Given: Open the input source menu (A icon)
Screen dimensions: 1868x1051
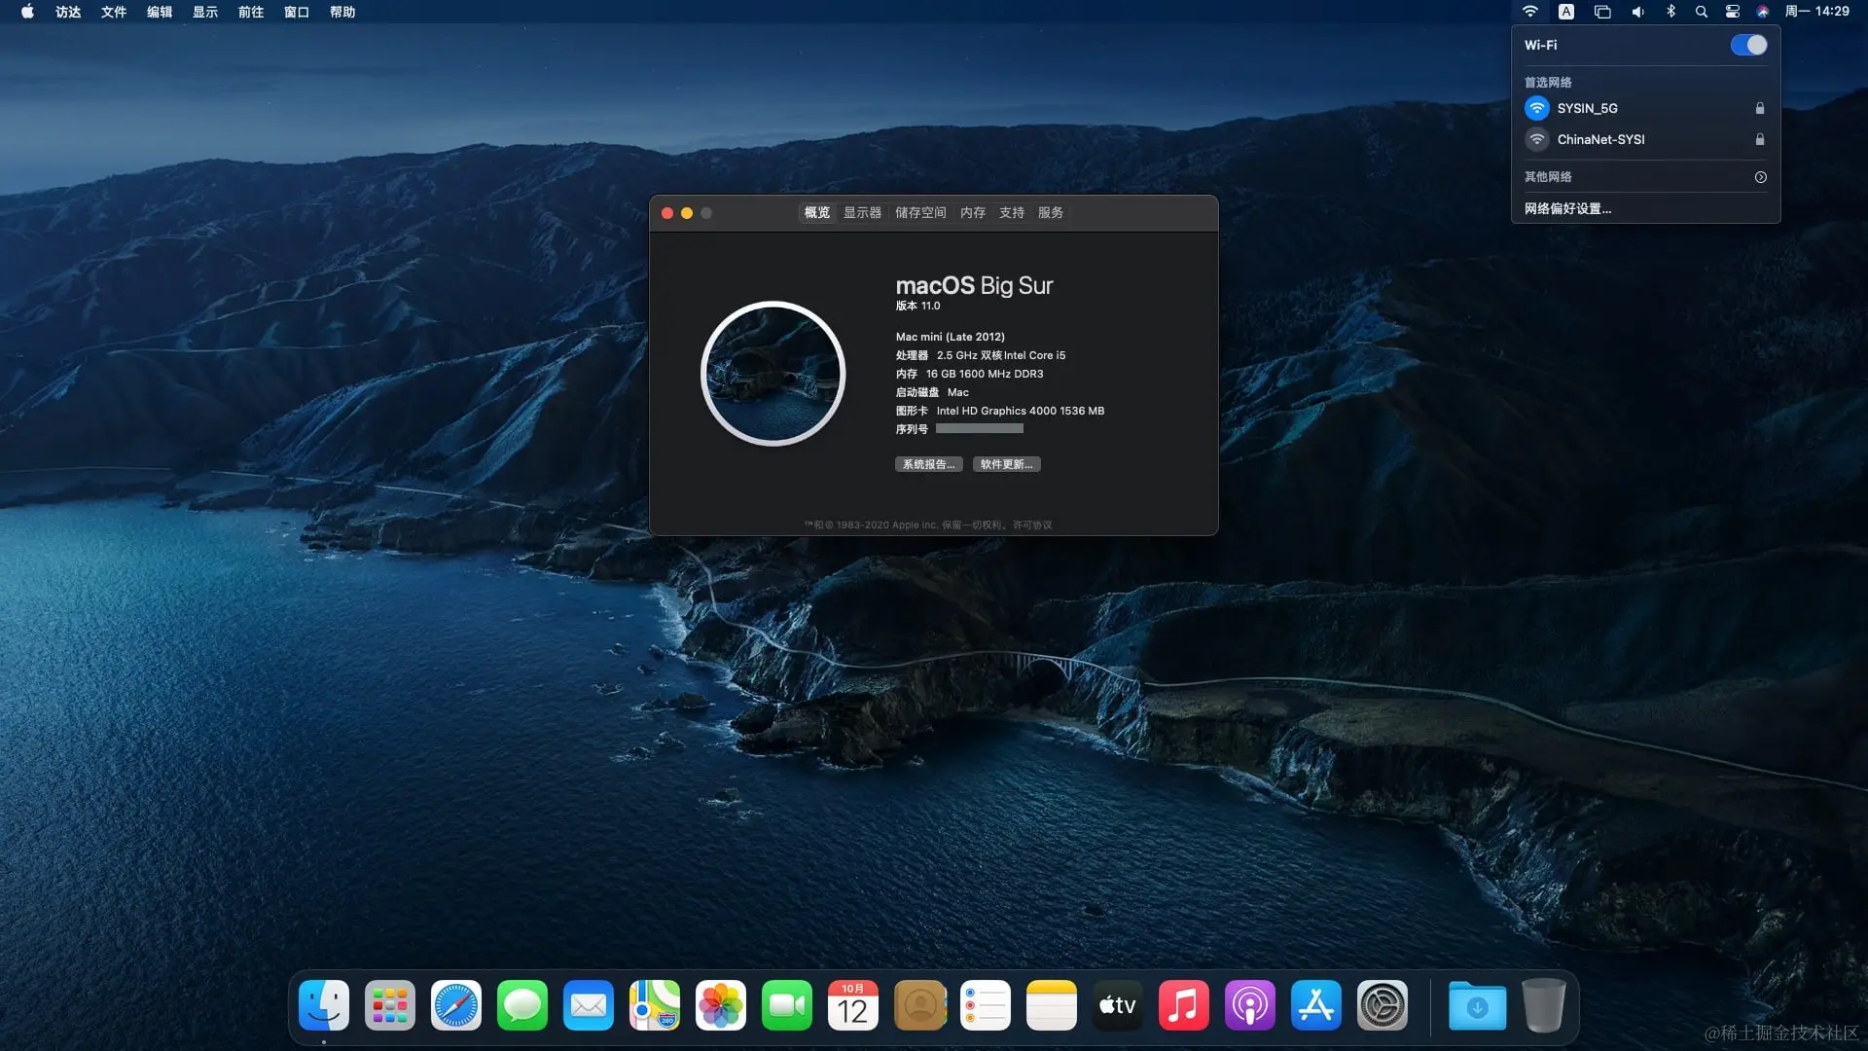Looking at the screenshot, I should (x=1566, y=12).
